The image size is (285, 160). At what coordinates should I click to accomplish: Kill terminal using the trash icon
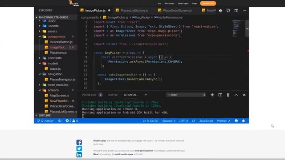click(228, 95)
